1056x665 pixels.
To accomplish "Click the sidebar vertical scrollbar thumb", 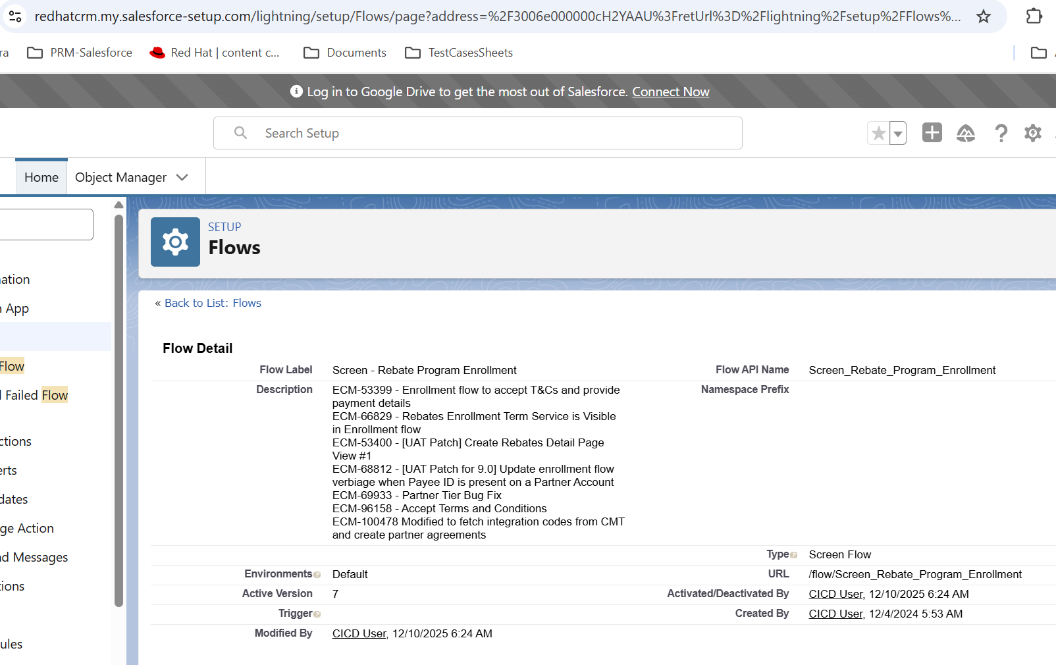I will pyautogui.click(x=119, y=410).
